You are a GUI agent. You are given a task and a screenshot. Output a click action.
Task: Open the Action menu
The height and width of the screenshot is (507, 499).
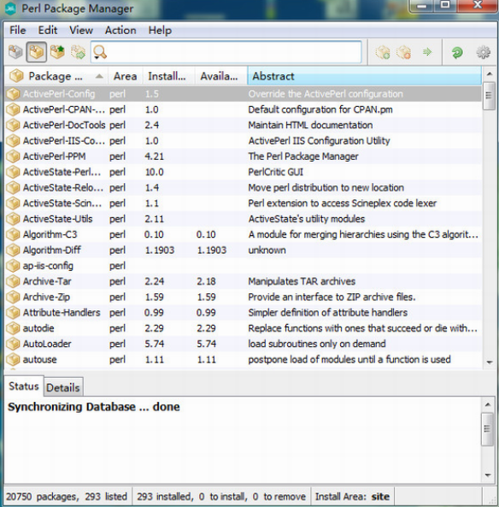click(120, 31)
